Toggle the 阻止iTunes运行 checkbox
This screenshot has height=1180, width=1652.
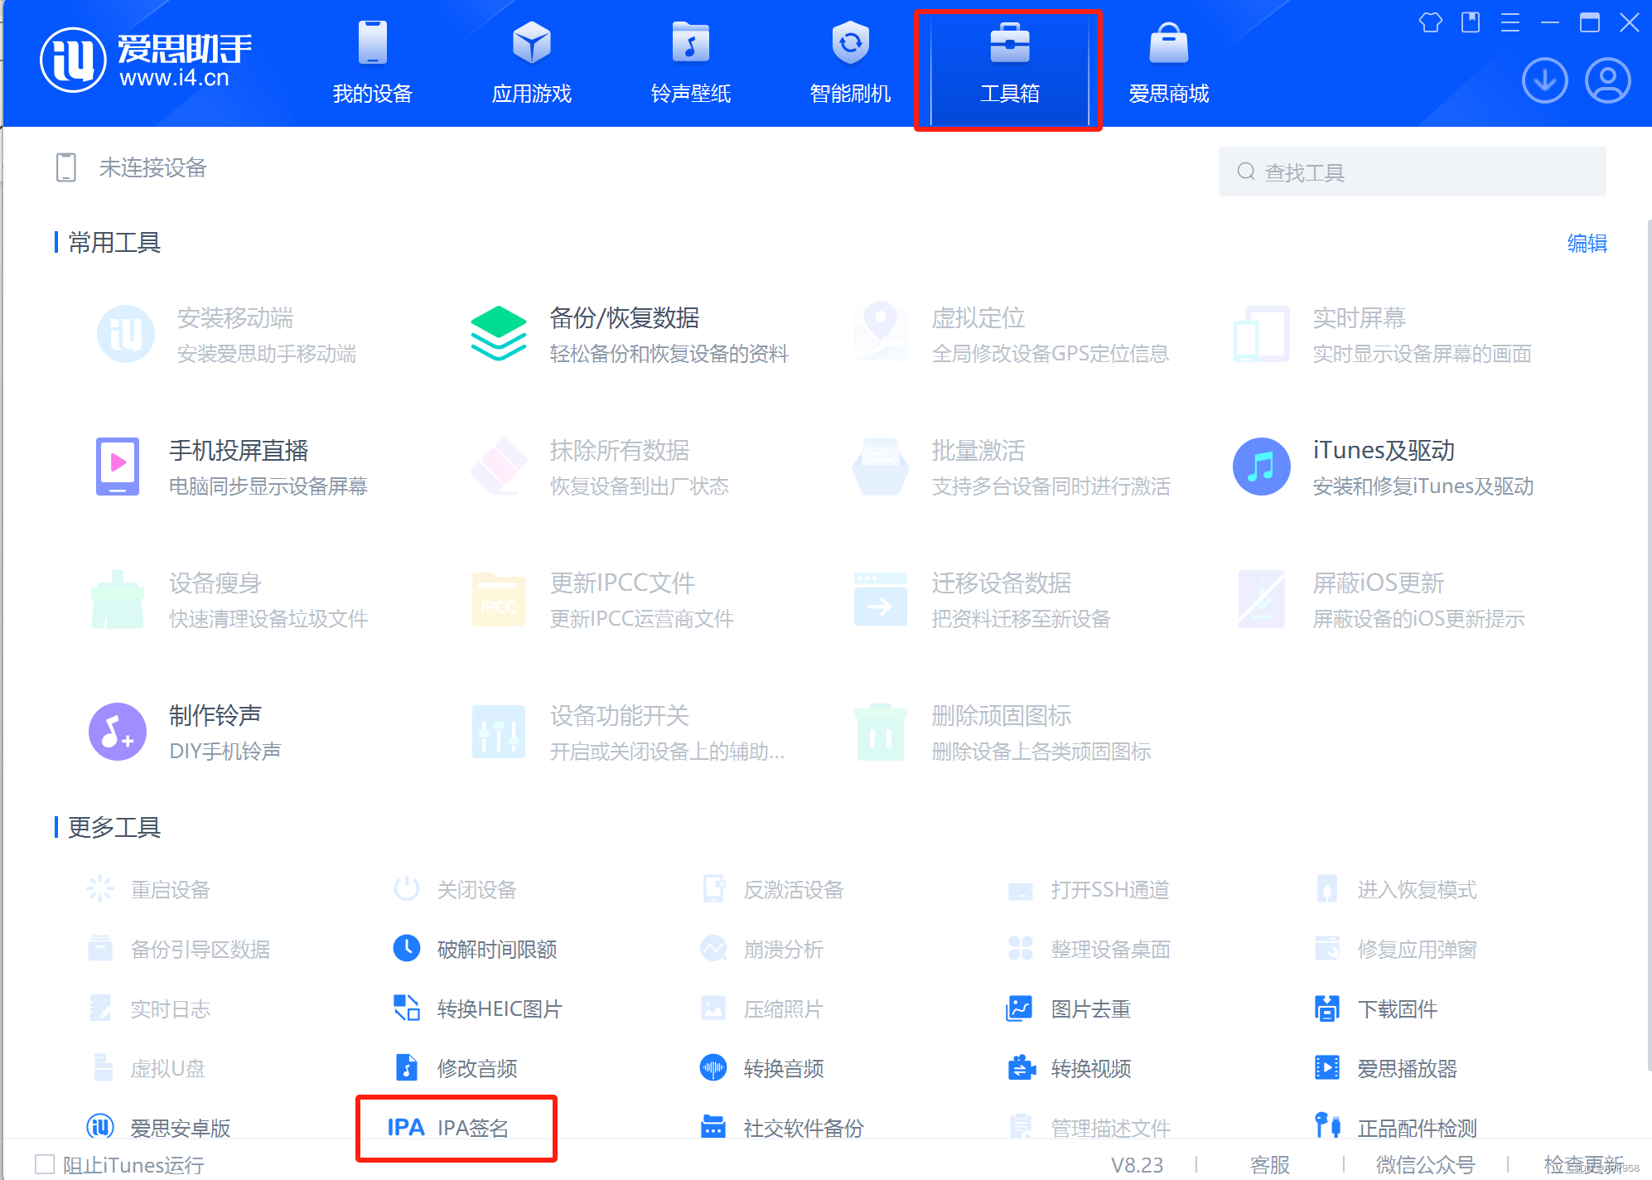(x=45, y=1164)
